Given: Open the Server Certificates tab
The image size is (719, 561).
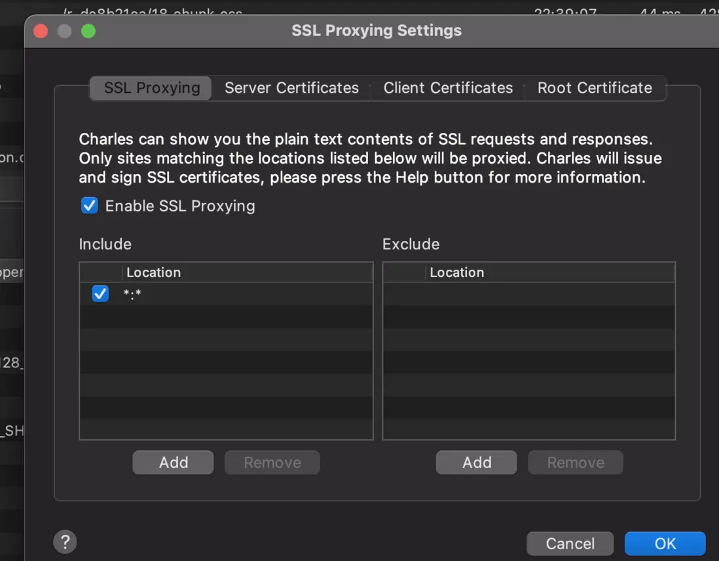Looking at the screenshot, I should 291,88.
